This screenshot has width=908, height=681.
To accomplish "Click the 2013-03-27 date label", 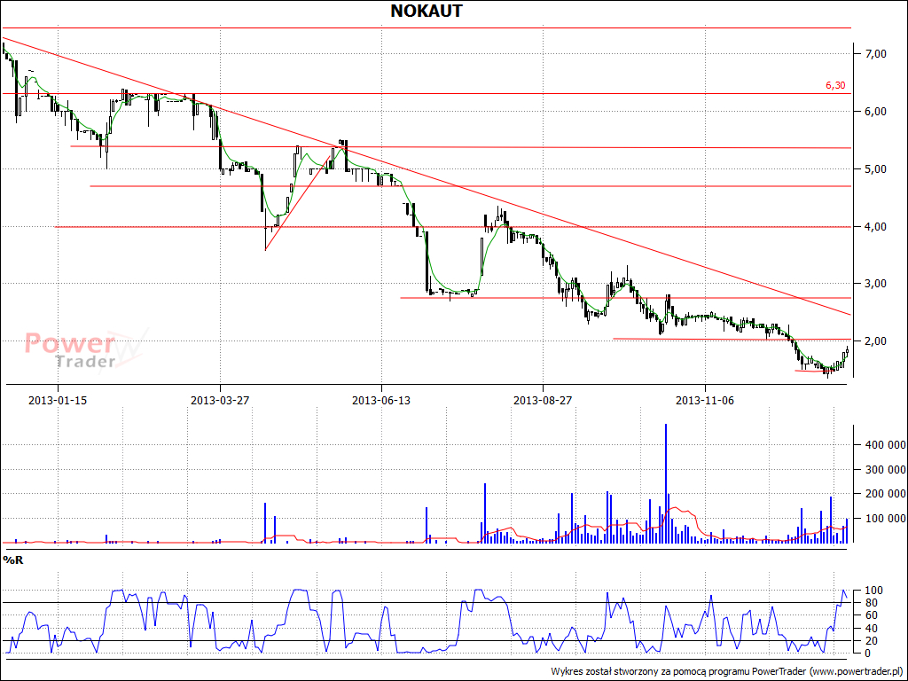I will point(220,400).
